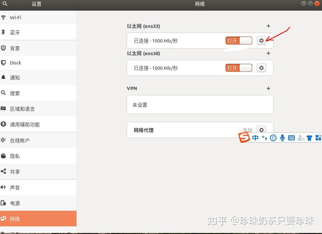The height and width of the screenshot is (234, 322).
Task: Open 电源 settings category
Action: 38,203
